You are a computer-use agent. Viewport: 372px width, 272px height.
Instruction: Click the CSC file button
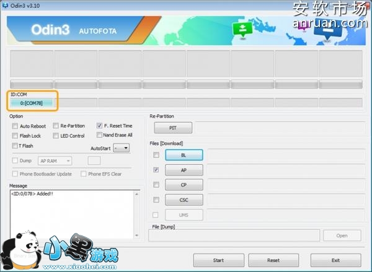pos(184,200)
